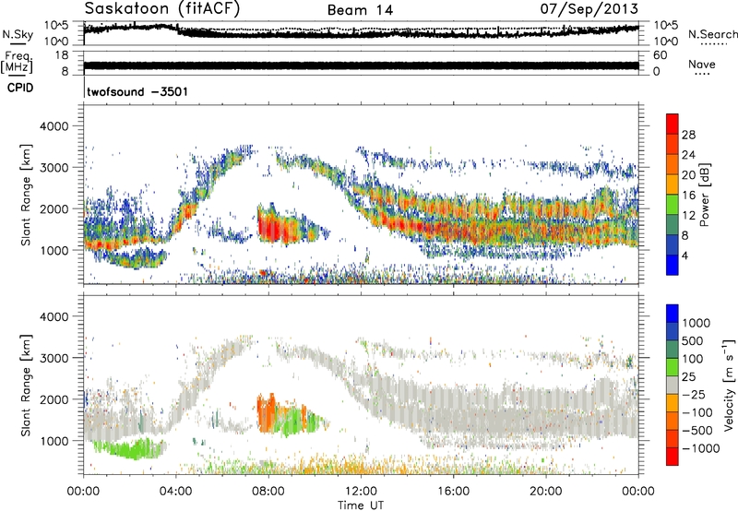Viewport: 738px width, 511px height.
Task: Pick the bright blue bottom power colorbar segment
Action: (x=673, y=265)
